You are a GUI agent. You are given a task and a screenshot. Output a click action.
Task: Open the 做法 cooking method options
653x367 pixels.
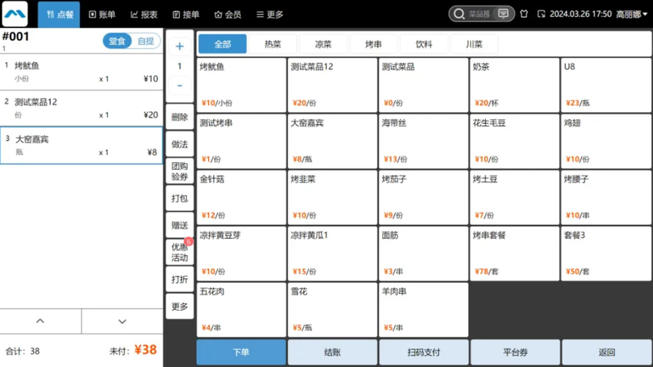pos(180,144)
